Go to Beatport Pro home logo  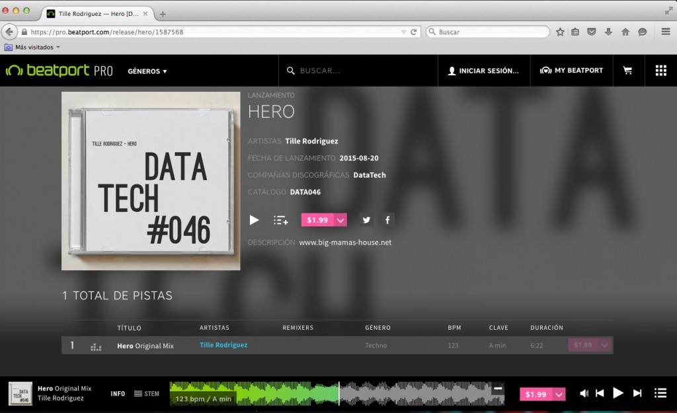pos(59,70)
